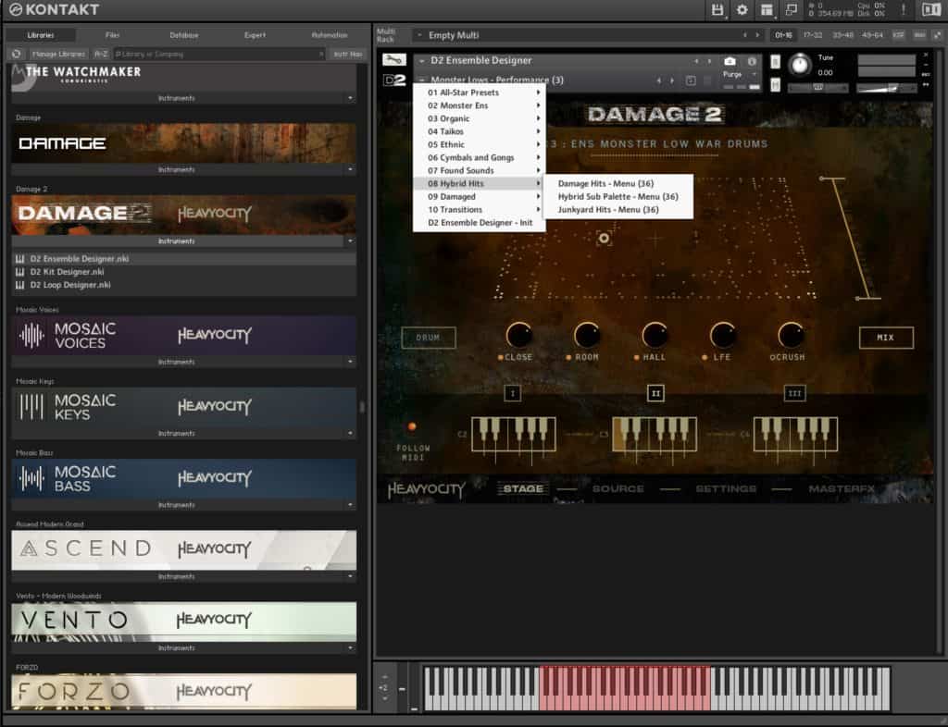Open Kontakt Options gear icon
The width and height of the screenshot is (948, 727).
[x=742, y=9]
